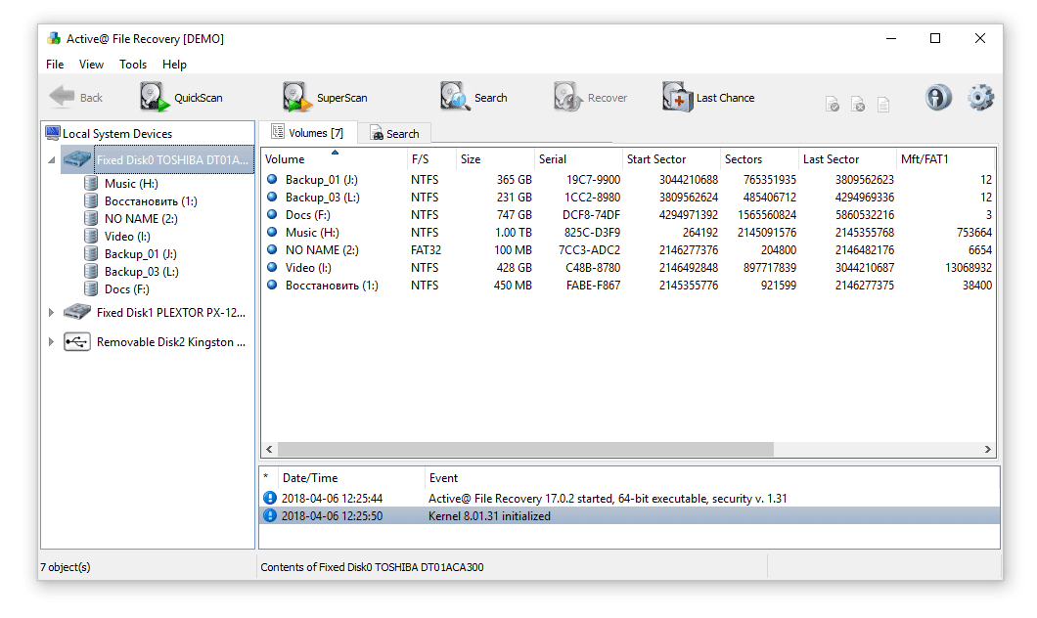
Task: Expand the Removable Disk2 Kingston tree node
Action: click(51, 341)
